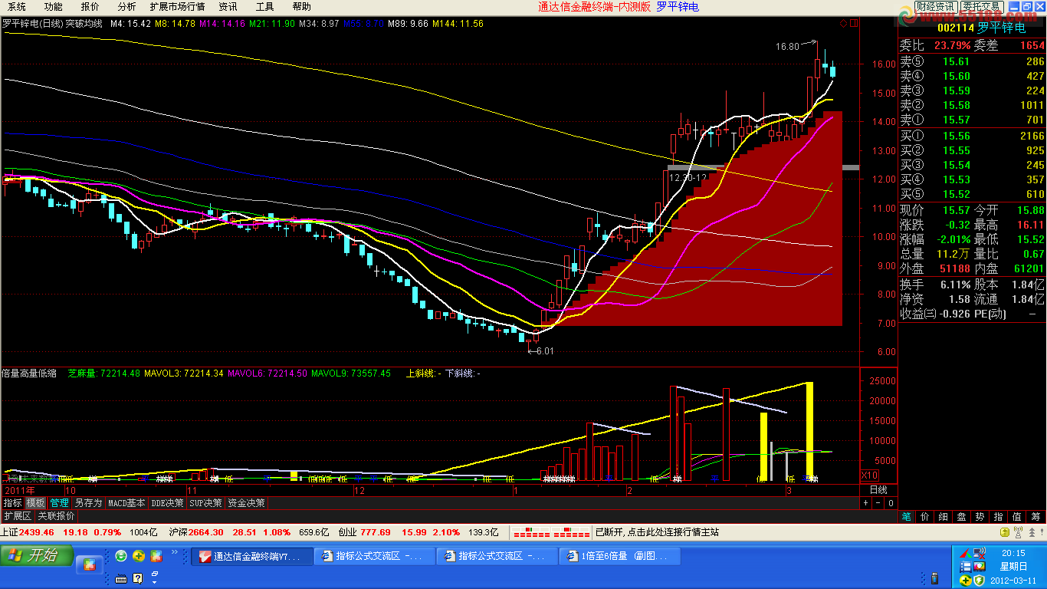Click the USB safely-remove tray icon

[x=934, y=577]
